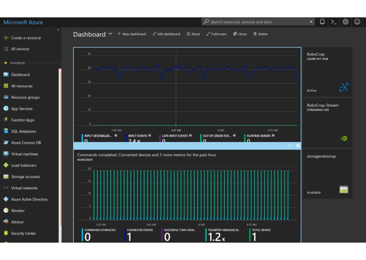The height and width of the screenshot is (260, 366).
Task: Delete the current dashboard
Action: 261,34
